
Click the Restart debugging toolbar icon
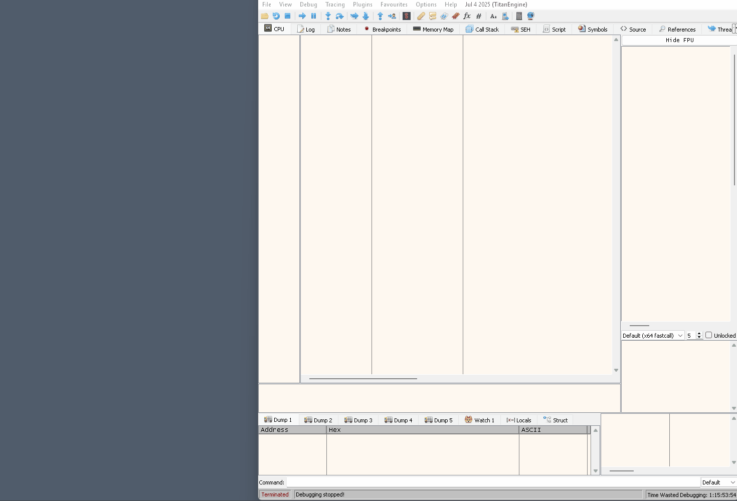[276, 16]
